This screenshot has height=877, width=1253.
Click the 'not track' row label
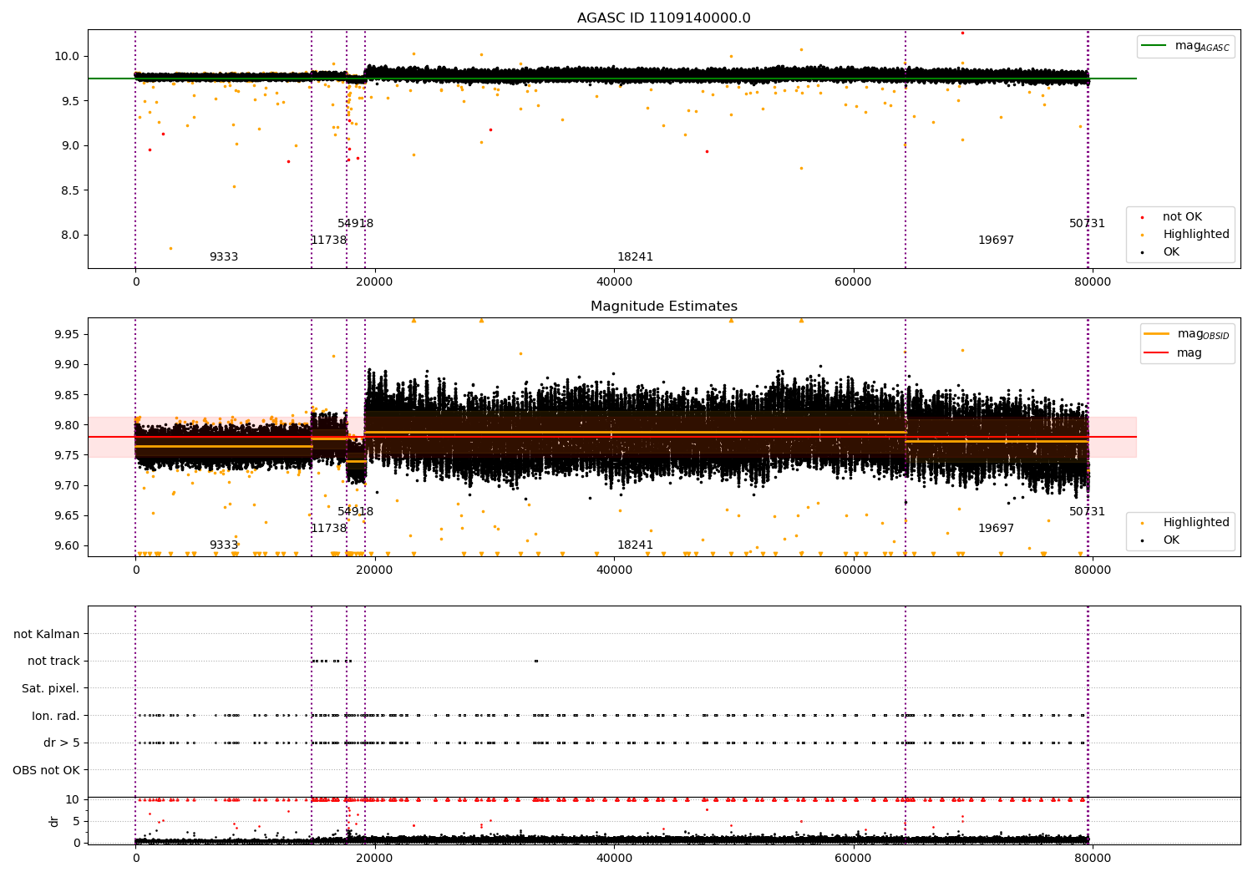53,662
